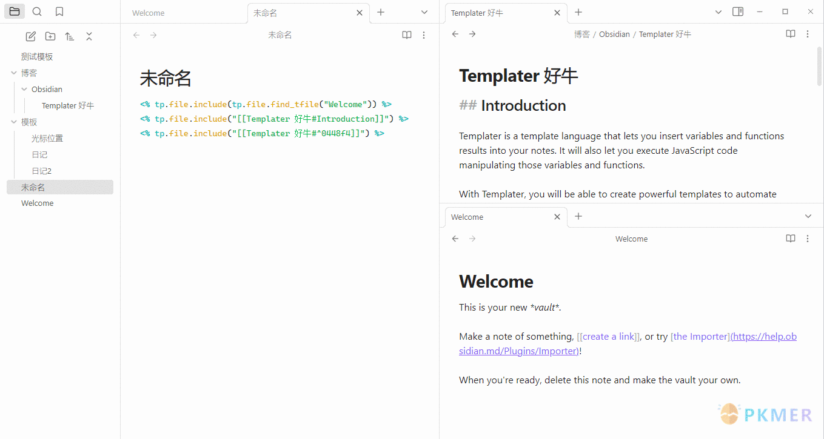Open the tab list dropdown of the left pane

424,12
